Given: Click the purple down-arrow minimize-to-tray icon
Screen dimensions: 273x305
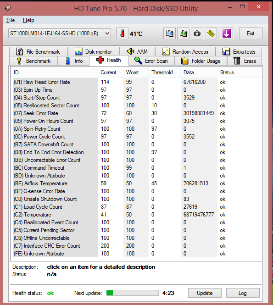Looking at the screenshot, I should click(x=227, y=33).
